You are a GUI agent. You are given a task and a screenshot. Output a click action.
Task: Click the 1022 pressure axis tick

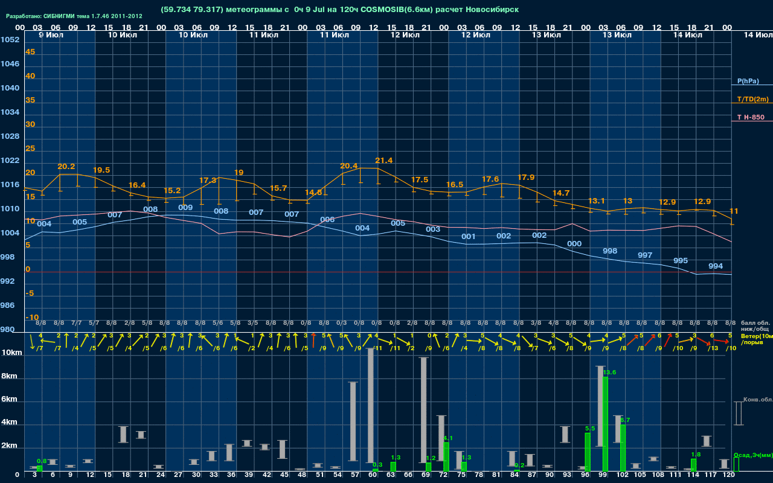tap(10, 161)
